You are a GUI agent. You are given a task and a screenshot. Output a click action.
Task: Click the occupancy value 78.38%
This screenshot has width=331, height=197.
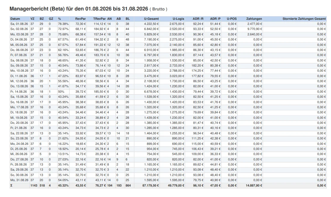tap(63, 24)
